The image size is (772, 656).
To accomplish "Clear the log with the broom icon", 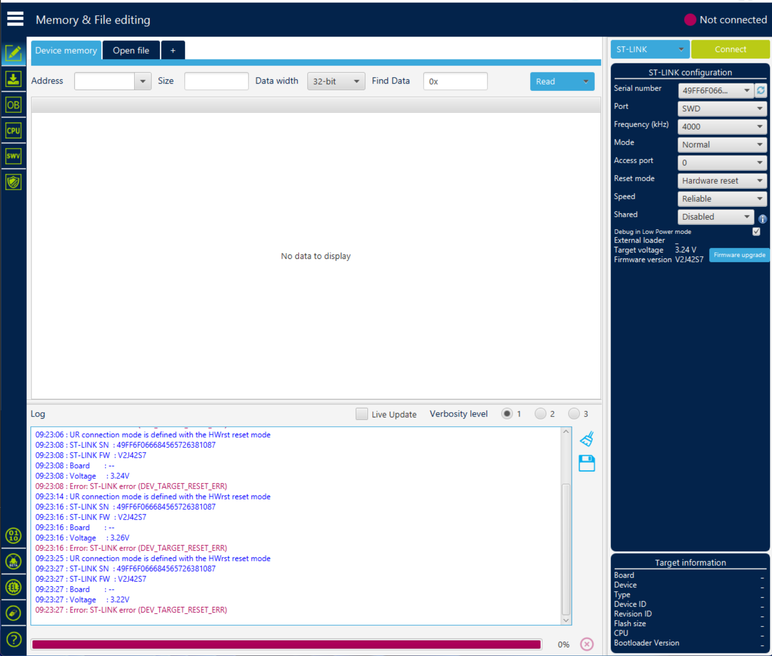I will coord(587,439).
